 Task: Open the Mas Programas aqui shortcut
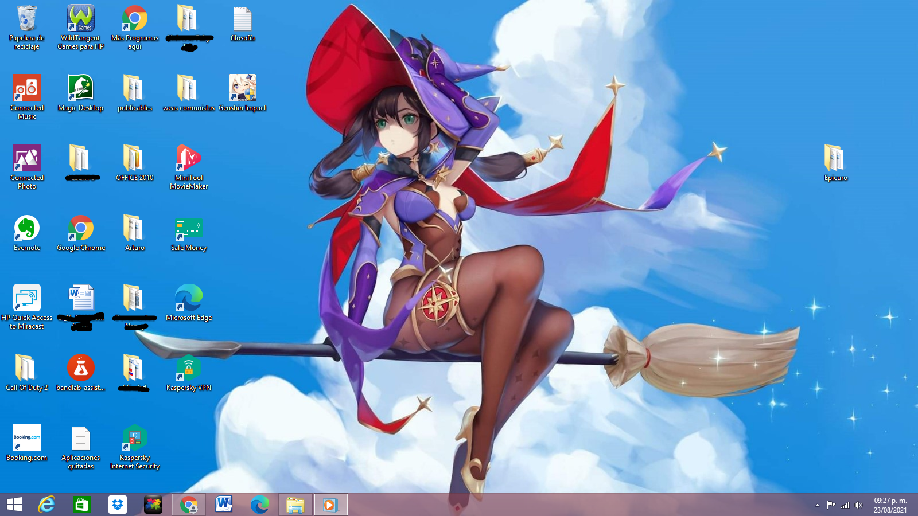point(134,27)
